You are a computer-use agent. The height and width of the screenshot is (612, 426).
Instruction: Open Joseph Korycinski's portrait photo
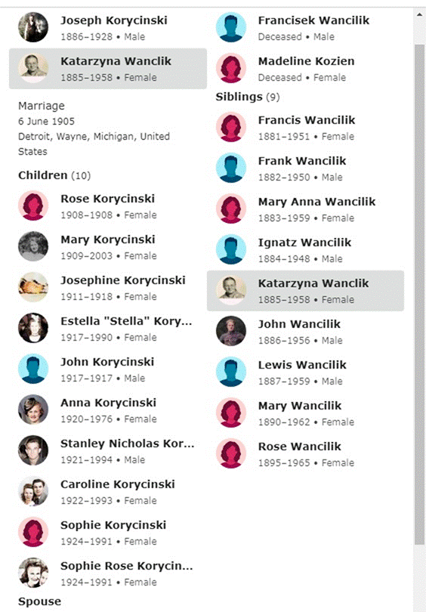(x=33, y=27)
